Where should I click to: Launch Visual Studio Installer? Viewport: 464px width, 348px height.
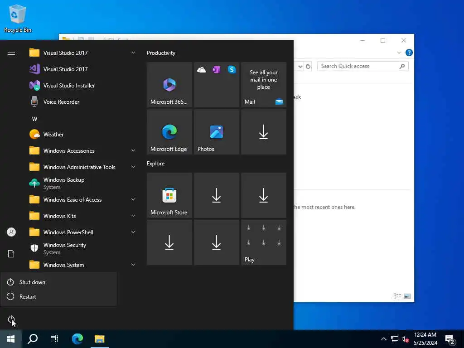(x=69, y=86)
